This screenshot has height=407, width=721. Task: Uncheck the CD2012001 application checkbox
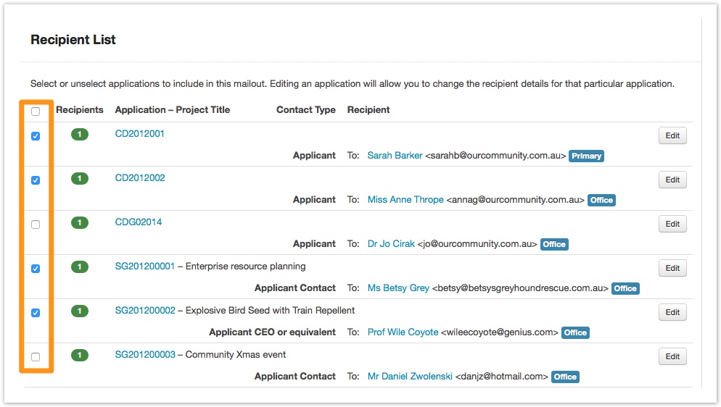coord(36,136)
